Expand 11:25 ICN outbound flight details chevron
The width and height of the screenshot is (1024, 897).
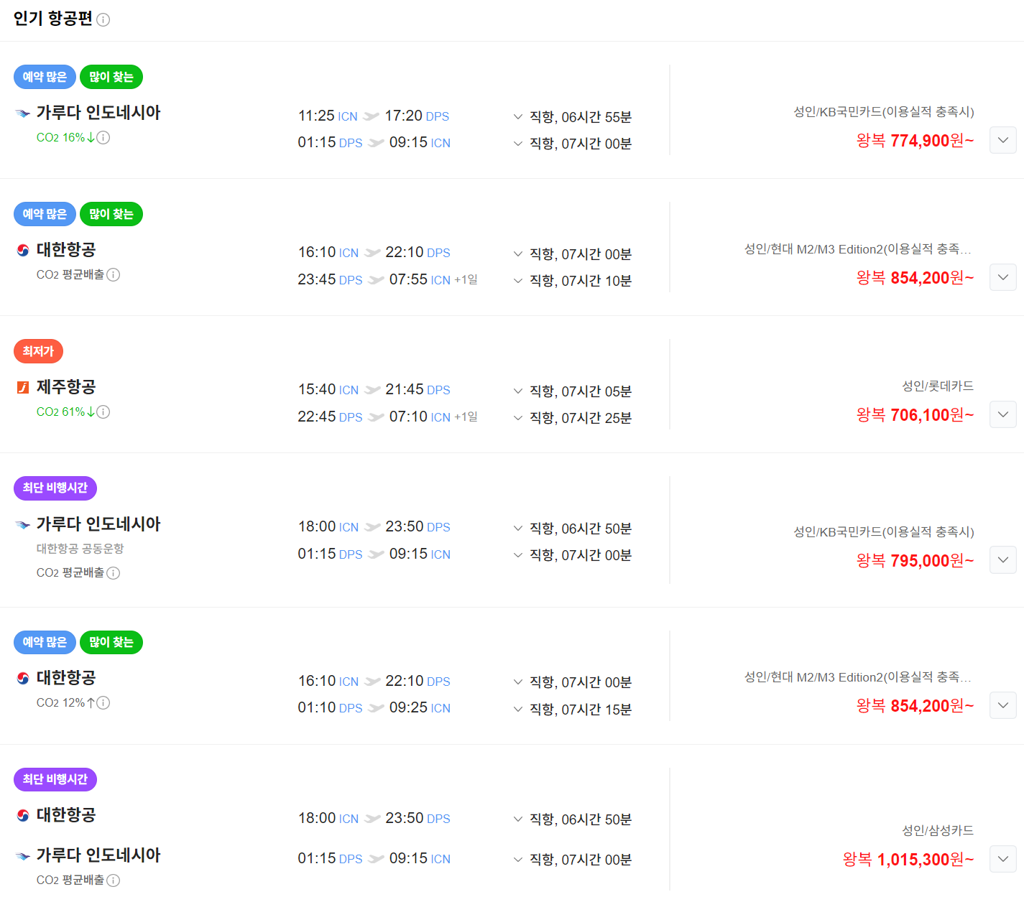(x=517, y=117)
